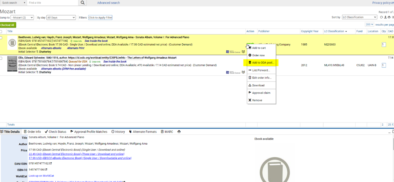Choose Edit order info in the menu
Image resolution: width=394 pixels, height=182 pixels.
(x=261, y=78)
